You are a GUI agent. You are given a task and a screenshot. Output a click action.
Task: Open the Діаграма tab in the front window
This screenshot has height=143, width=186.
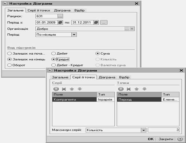tap(107, 77)
